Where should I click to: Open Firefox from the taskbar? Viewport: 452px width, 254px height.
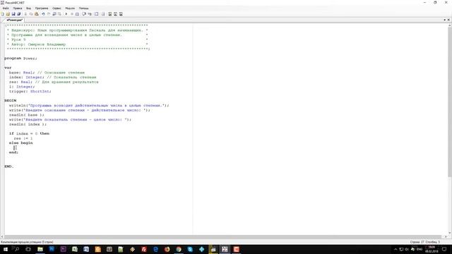click(x=167, y=249)
